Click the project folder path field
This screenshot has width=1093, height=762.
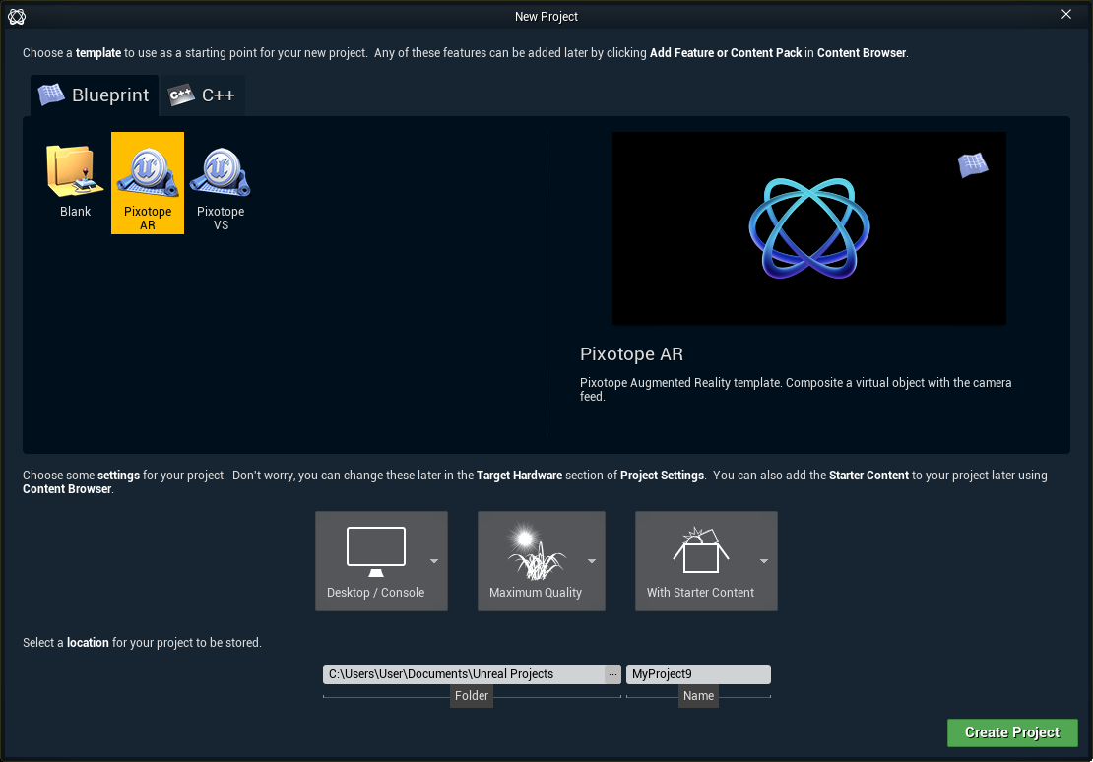pyautogui.click(x=463, y=674)
